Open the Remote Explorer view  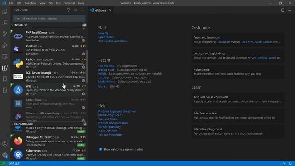pyautogui.click(x=5, y=56)
